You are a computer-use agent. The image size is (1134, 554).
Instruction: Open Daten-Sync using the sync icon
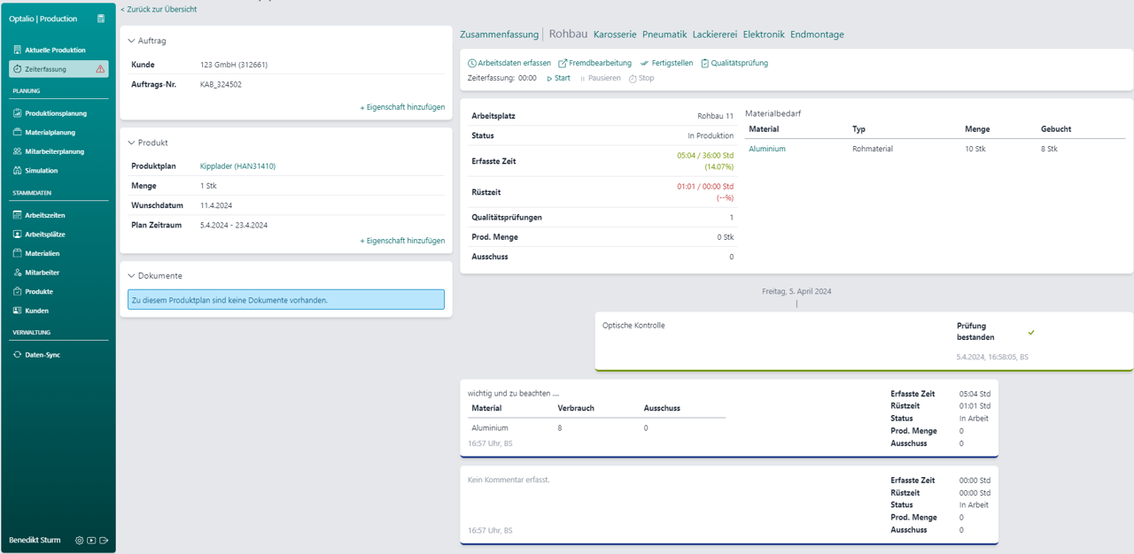click(18, 355)
